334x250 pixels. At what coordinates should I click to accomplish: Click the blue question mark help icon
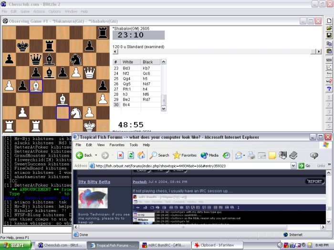tap(329, 89)
